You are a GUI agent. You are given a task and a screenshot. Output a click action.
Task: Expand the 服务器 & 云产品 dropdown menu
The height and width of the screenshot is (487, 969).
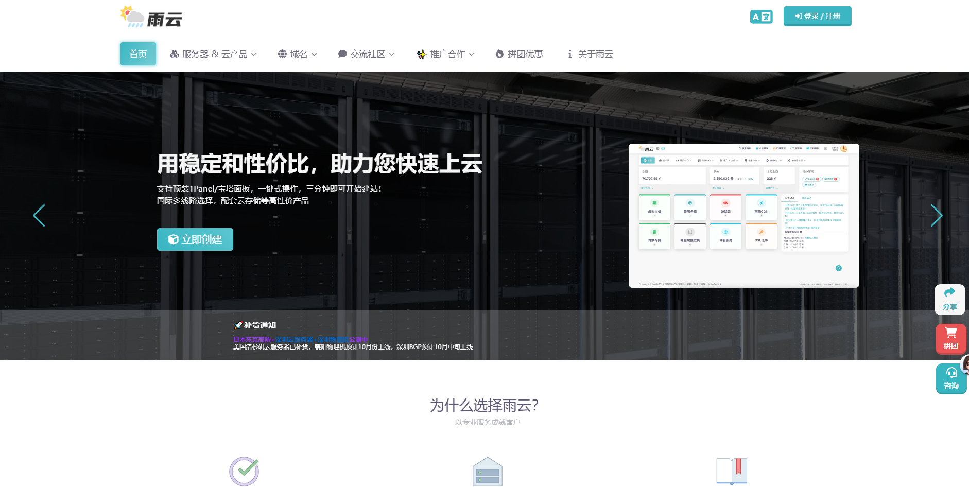point(213,54)
